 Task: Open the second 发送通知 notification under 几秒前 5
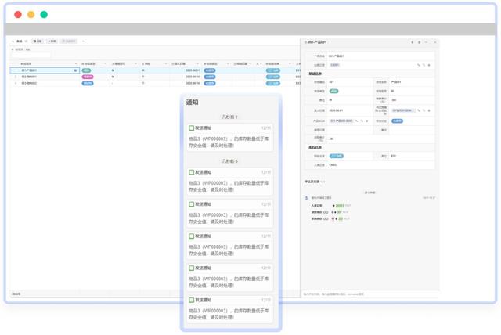pos(229,213)
